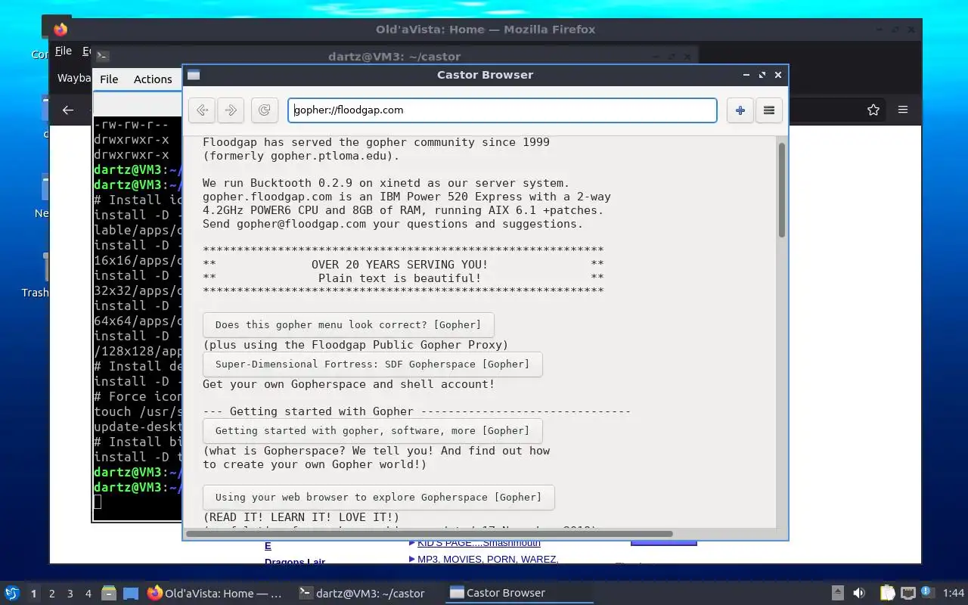Click the show desktop icon in taskbar
The height and width of the screenshot is (605, 968).
tap(130, 594)
